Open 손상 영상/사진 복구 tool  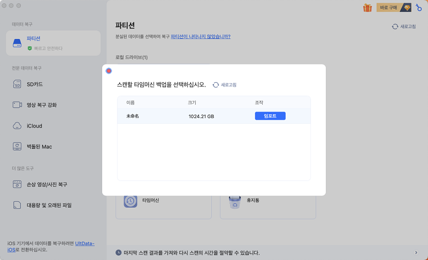click(x=47, y=185)
